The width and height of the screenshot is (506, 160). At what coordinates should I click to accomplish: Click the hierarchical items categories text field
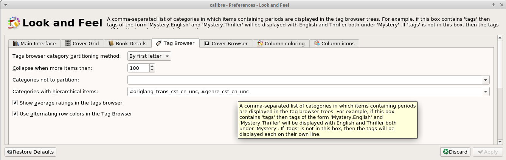click(304, 92)
